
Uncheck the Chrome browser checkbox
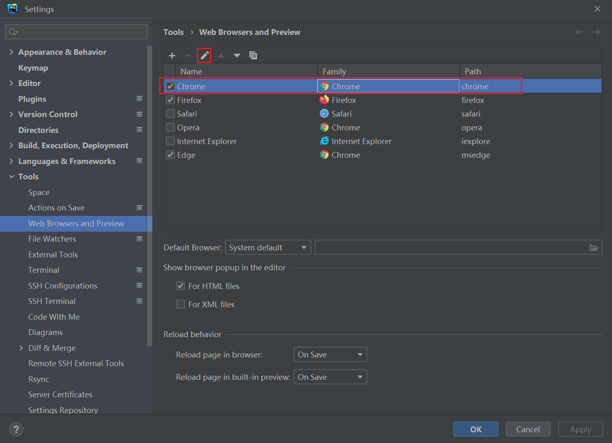click(170, 86)
